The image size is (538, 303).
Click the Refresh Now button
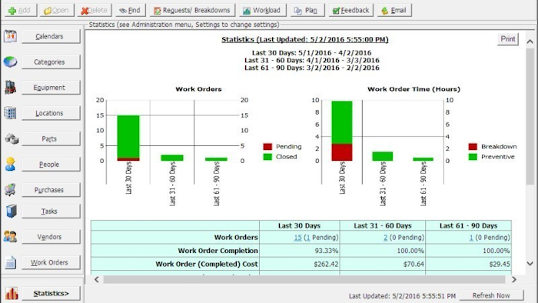[x=491, y=295]
